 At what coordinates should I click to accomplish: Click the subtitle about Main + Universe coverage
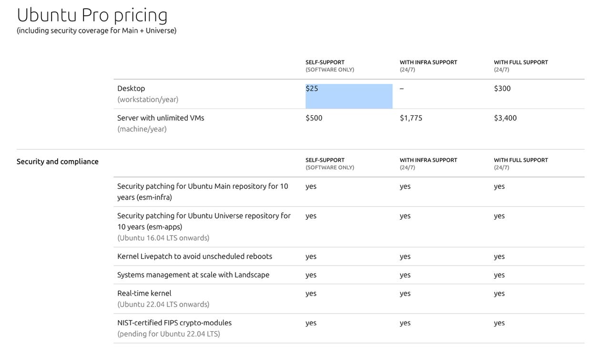96,31
